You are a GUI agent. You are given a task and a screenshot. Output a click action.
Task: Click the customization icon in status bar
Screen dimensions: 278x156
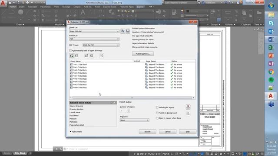click(x=262, y=154)
